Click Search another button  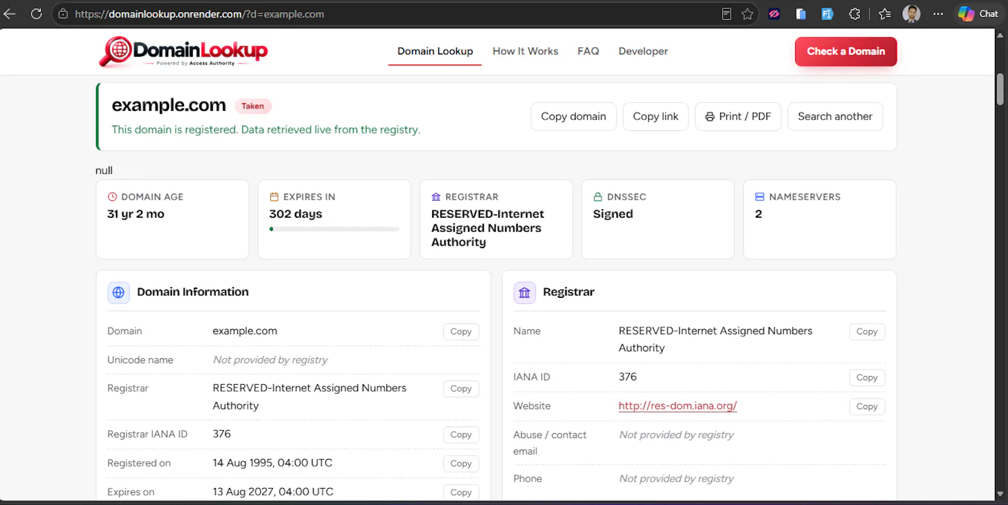835,116
